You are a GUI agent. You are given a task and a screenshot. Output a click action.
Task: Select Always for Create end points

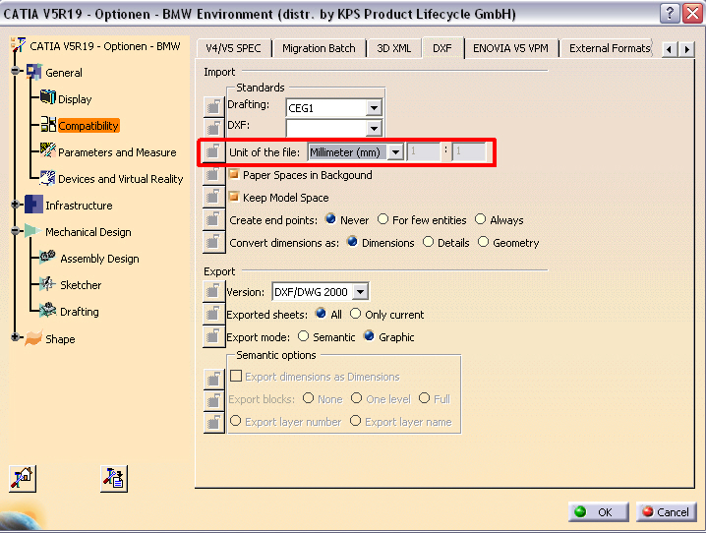point(481,219)
